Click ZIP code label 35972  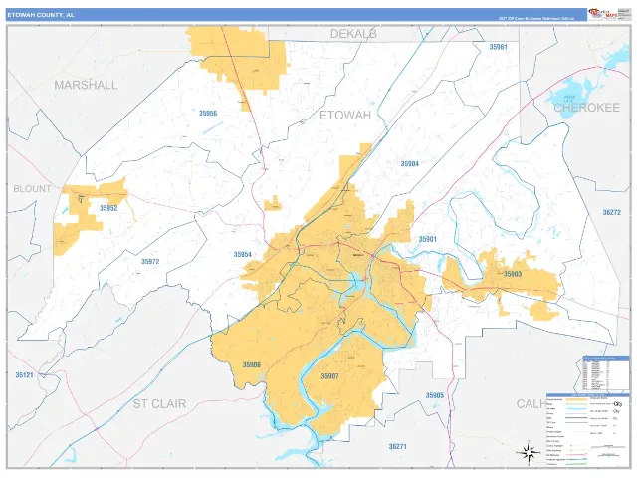pos(150,261)
